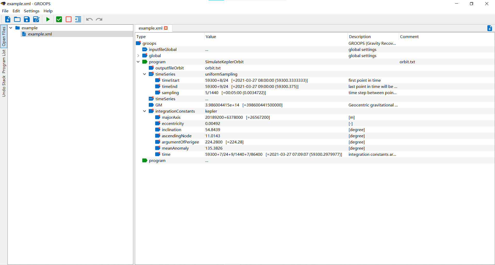The height and width of the screenshot is (265, 495).
Task: Disable all elements with the red square icon
Action: click(69, 19)
